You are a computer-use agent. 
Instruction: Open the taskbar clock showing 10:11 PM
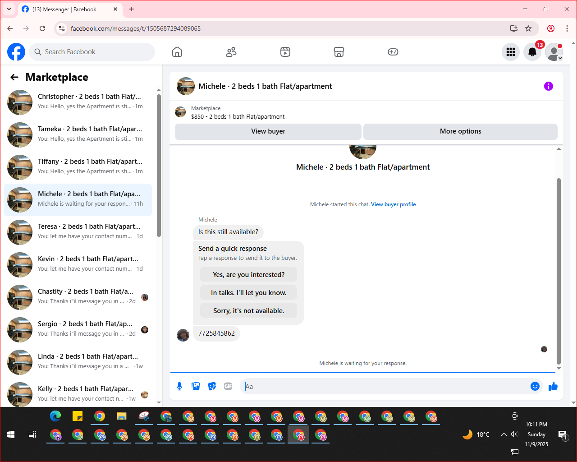[536, 434]
